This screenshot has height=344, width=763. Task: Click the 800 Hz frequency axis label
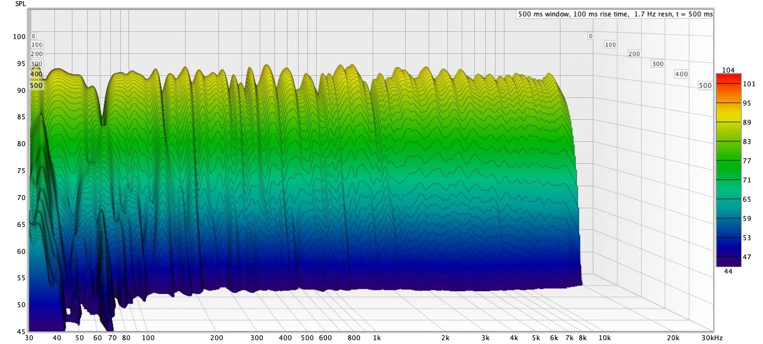coord(354,338)
